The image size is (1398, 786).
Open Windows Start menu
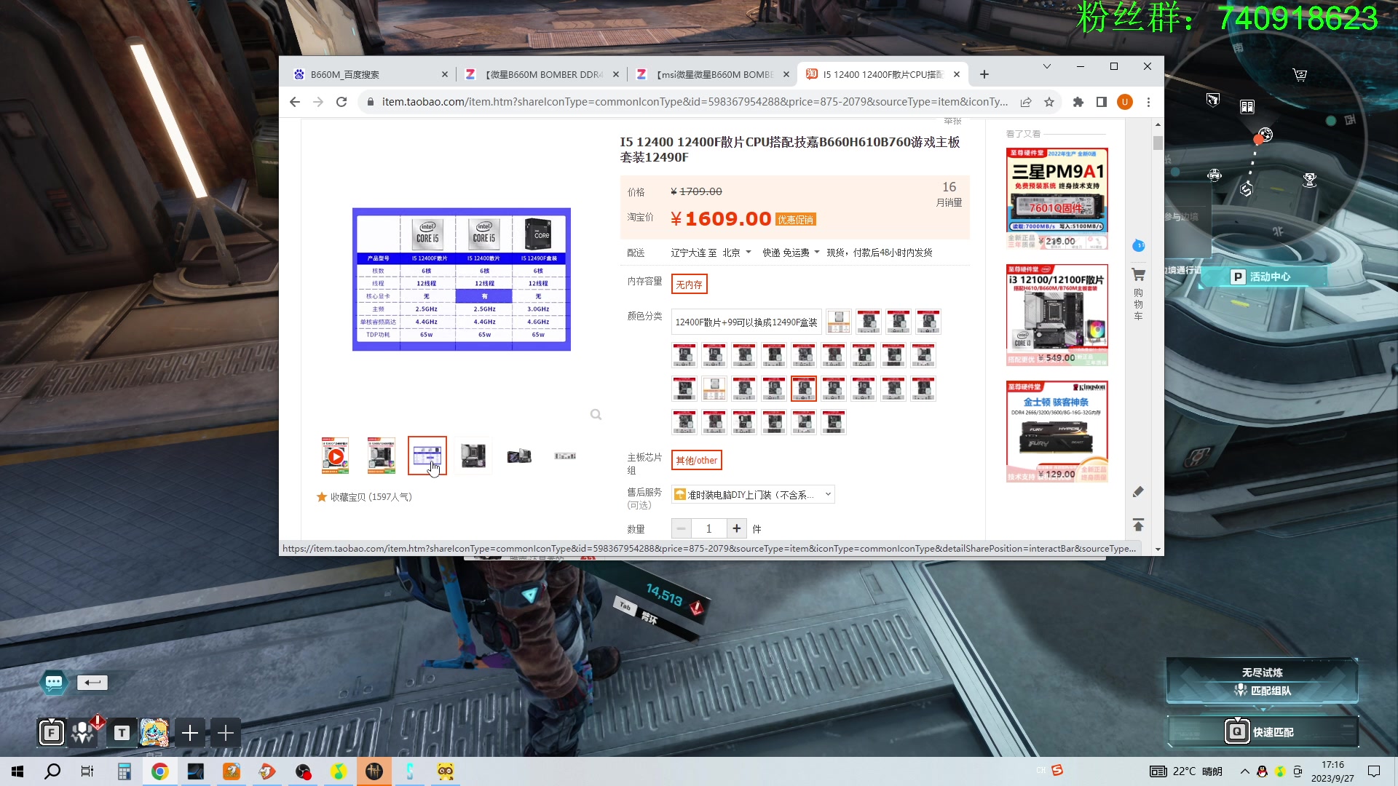[17, 771]
